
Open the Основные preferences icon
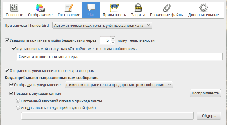tap(14, 8)
